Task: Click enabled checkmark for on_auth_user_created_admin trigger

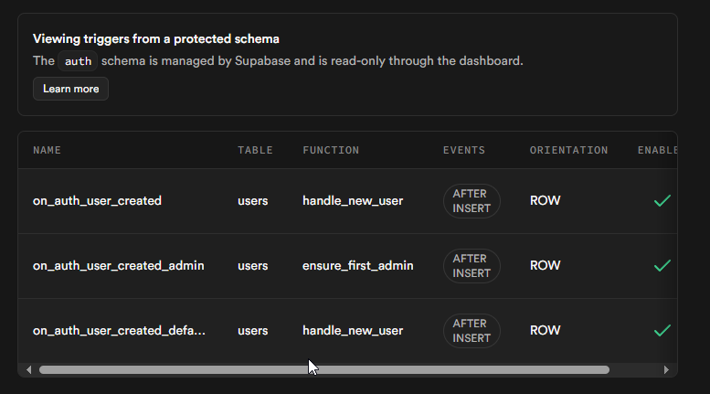Action: pyautogui.click(x=662, y=266)
